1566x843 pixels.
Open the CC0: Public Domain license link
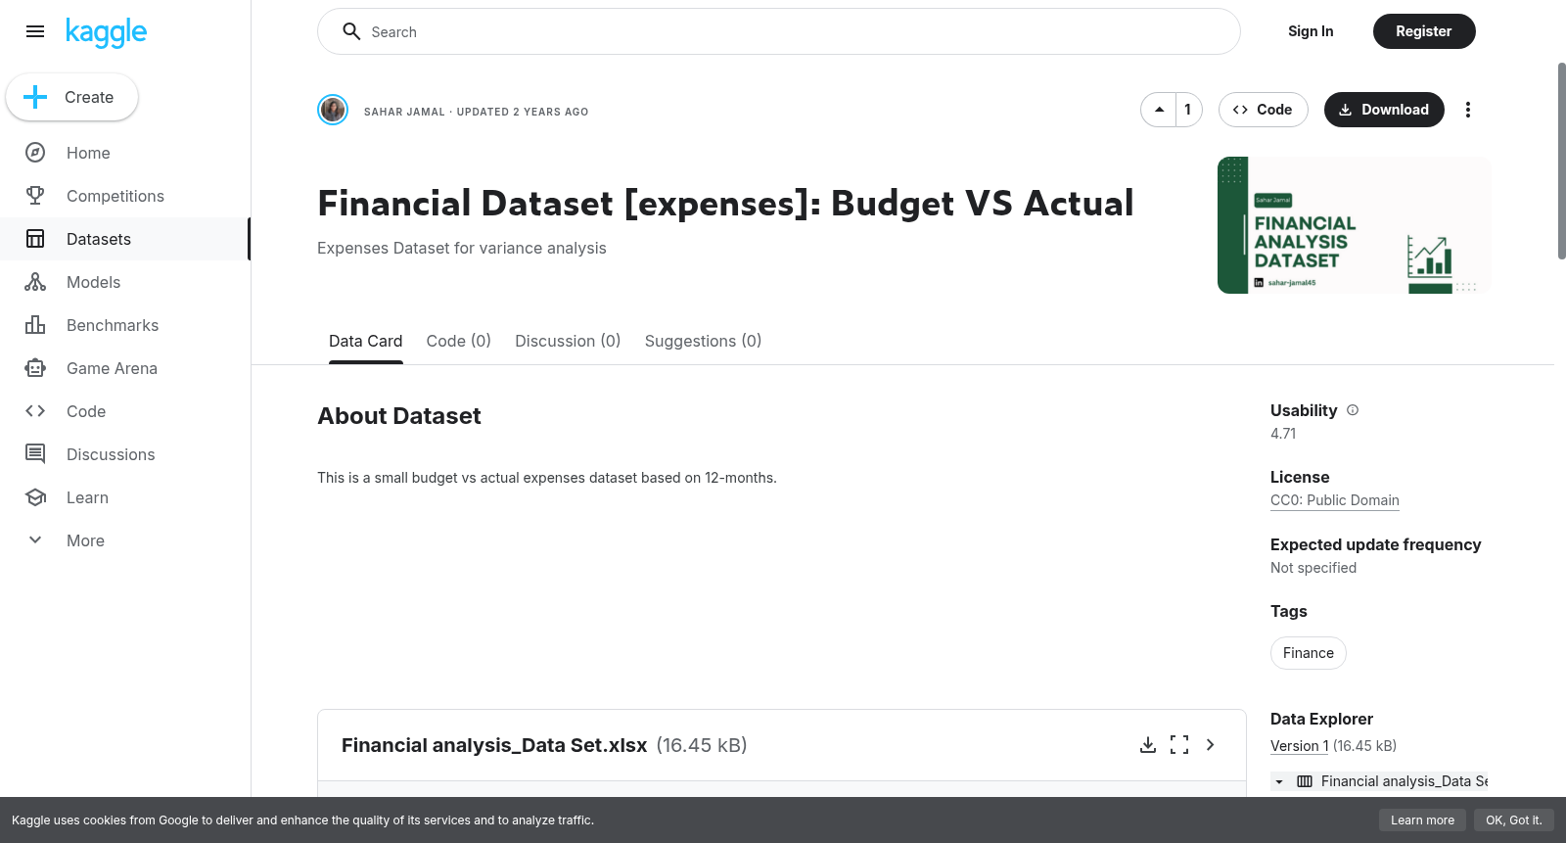click(1335, 500)
